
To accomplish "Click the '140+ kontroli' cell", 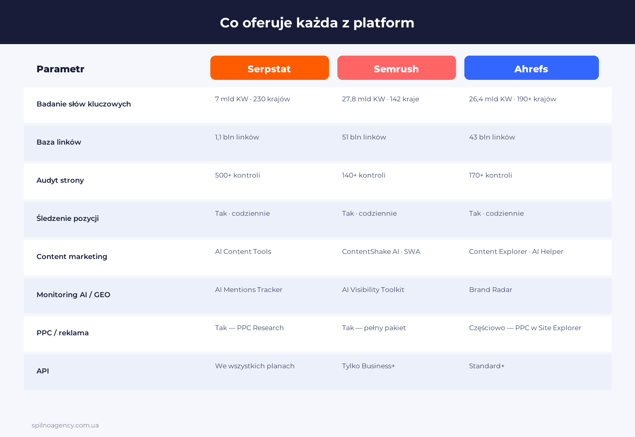I will [364, 175].
